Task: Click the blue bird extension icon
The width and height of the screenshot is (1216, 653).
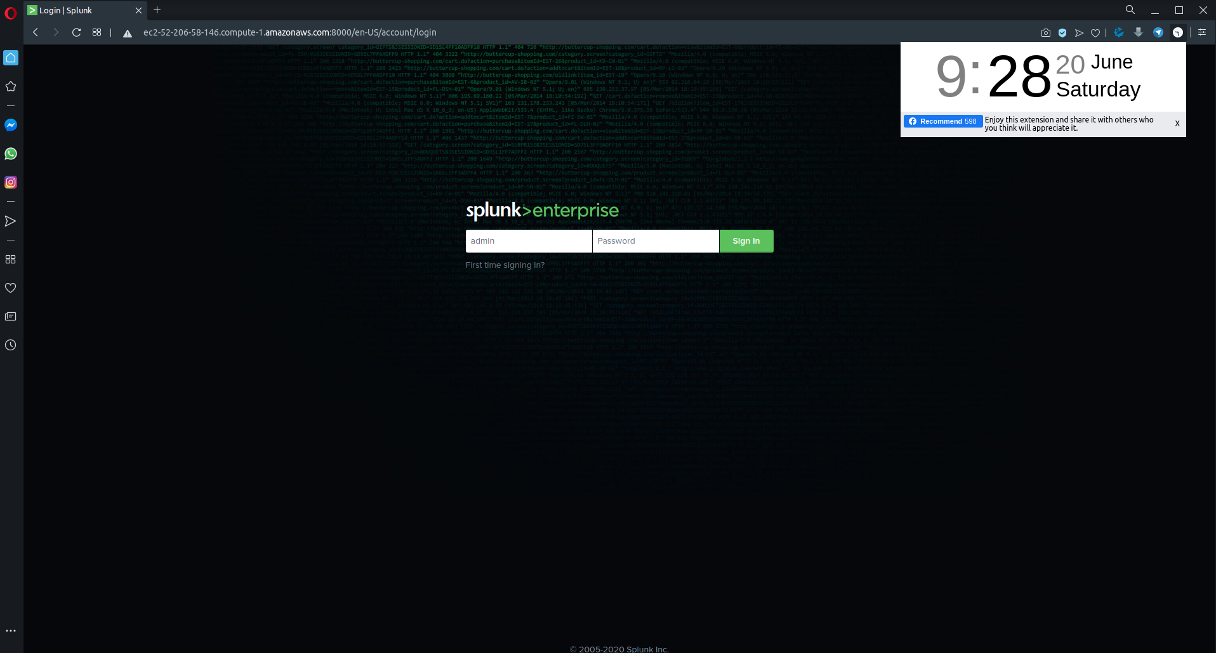Action: [1119, 32]
